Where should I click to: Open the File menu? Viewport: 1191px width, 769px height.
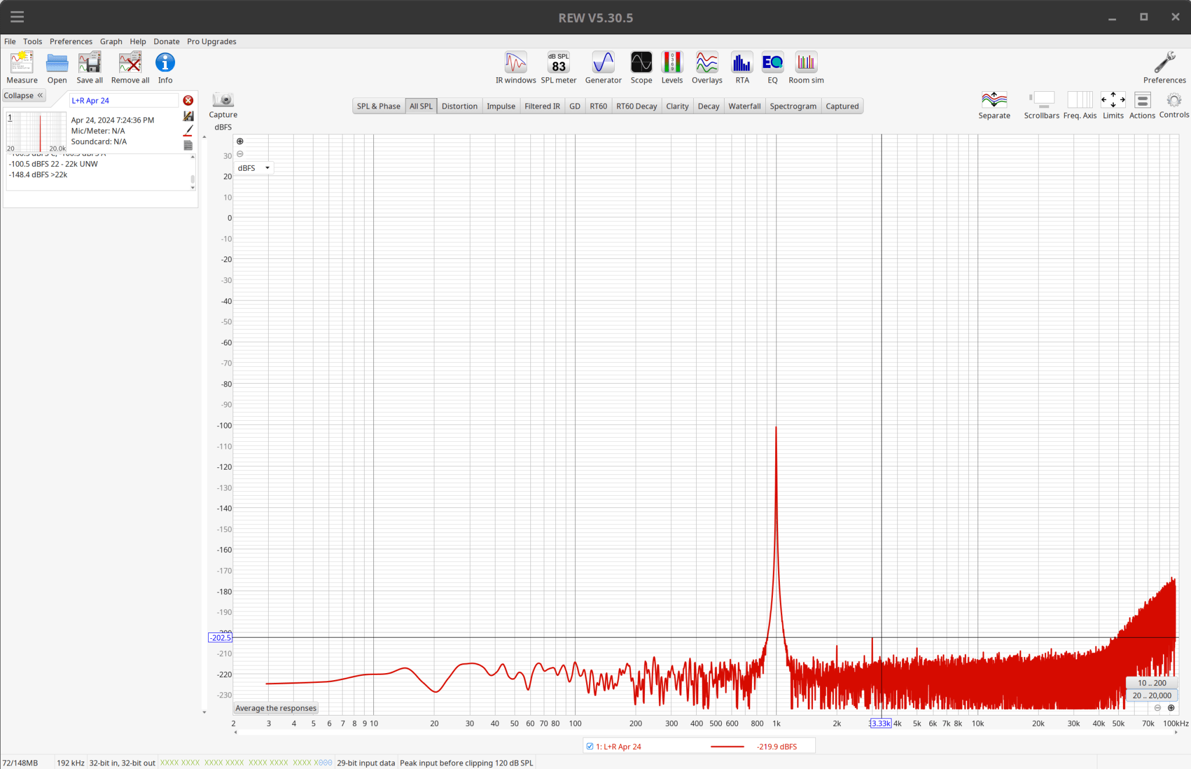click(x=10, y=41)
